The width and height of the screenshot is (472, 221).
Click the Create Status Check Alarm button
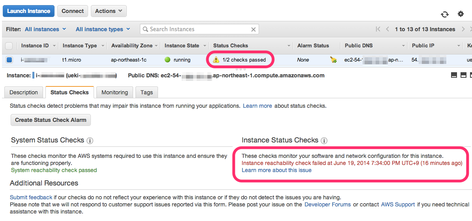(51, 120)
